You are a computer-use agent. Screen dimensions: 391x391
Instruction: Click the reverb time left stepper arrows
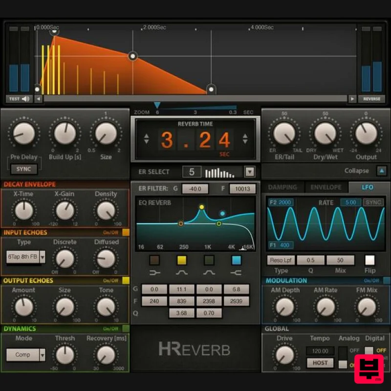pyautogui.click(x=146, y=139)
